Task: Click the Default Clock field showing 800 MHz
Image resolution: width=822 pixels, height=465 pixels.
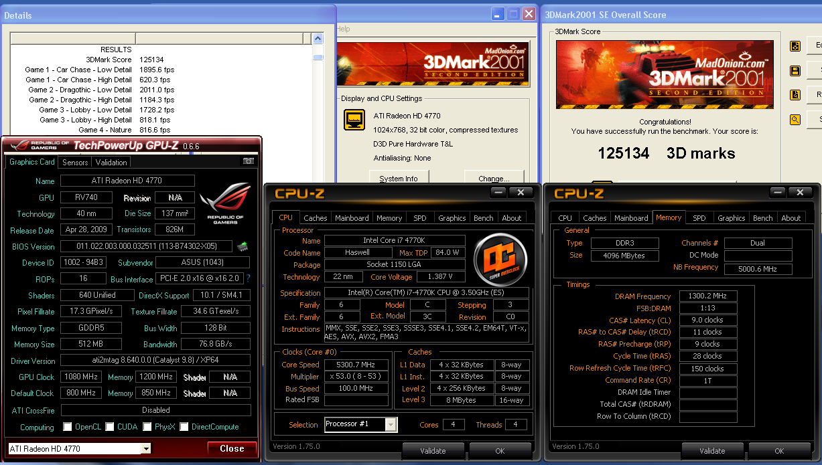Action: point(81,393)
